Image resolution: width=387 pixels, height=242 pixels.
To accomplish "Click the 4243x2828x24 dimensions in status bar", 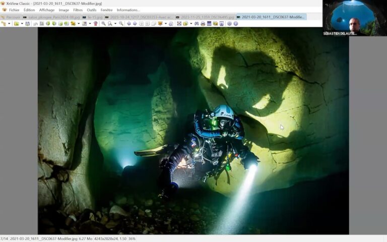I will tap(106, 239).
